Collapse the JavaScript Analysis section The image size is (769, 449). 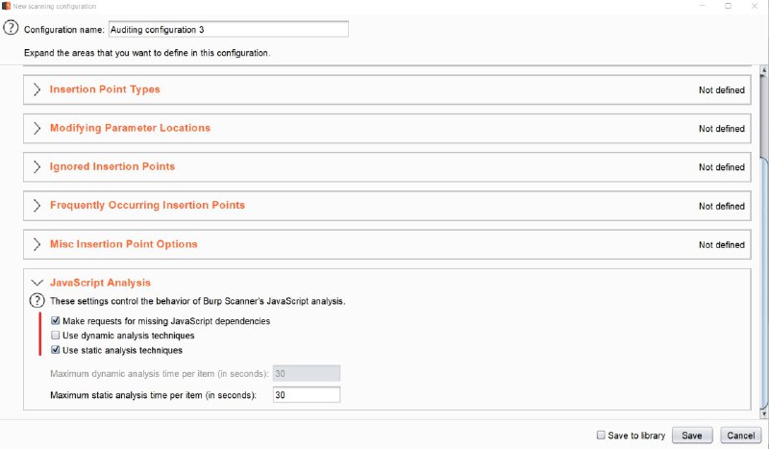37,283
